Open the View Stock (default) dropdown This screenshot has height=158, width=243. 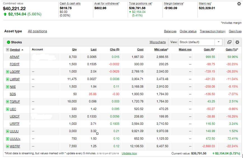(x=200, y=42)
